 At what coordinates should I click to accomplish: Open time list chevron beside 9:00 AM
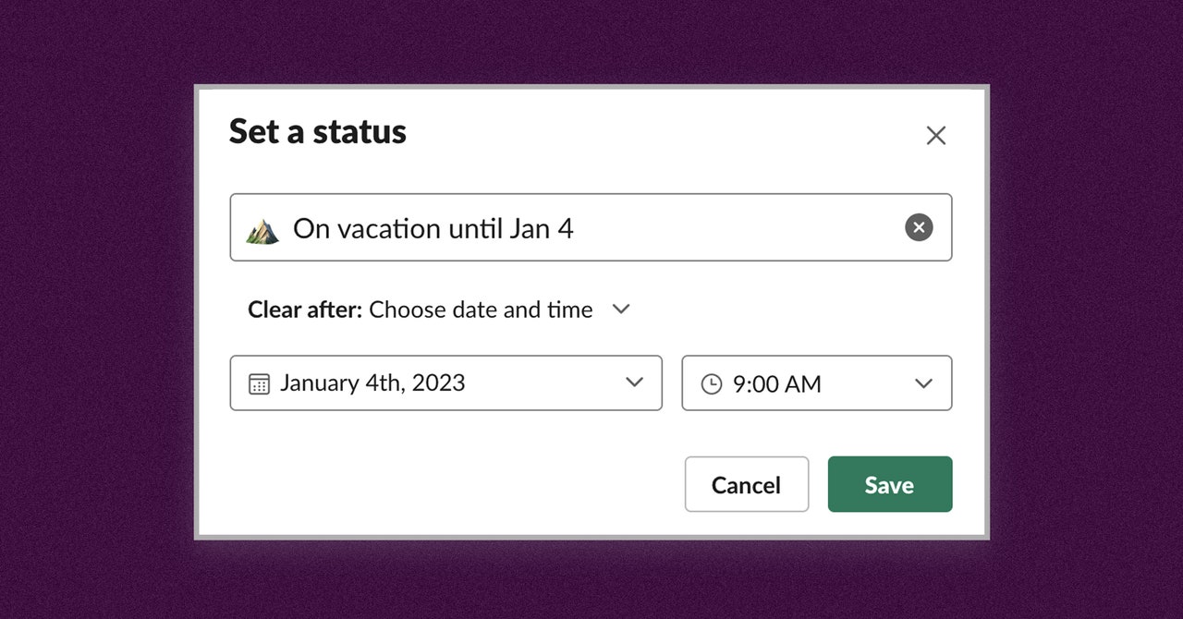pos(923,383)
